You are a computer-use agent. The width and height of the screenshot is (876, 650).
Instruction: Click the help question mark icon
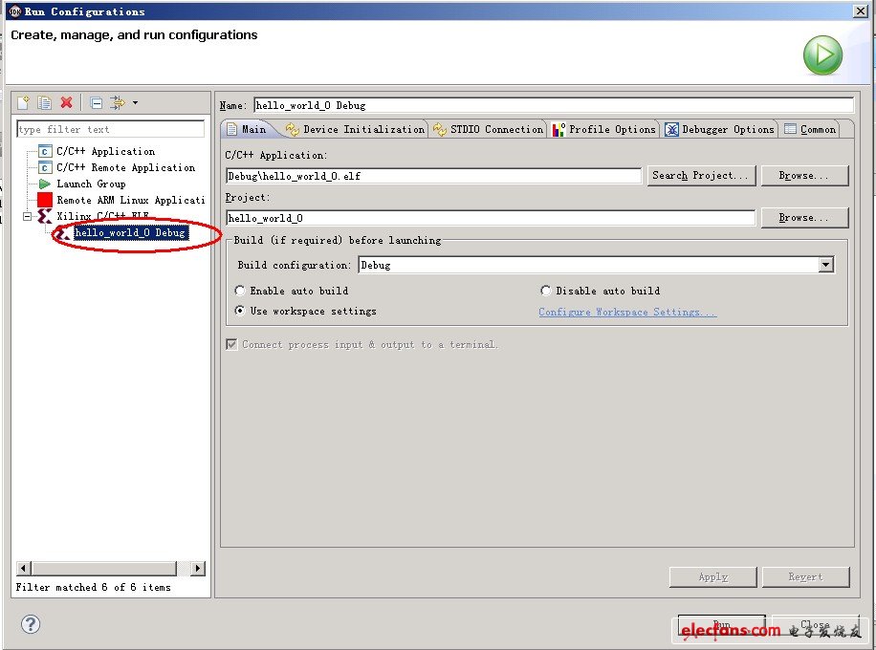[31, 624]
